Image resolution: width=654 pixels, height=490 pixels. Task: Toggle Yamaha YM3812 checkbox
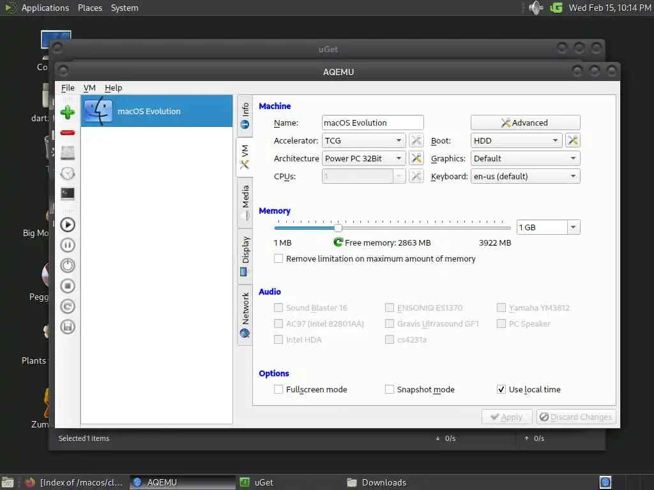pyautogui.click(x=501, y=308)
